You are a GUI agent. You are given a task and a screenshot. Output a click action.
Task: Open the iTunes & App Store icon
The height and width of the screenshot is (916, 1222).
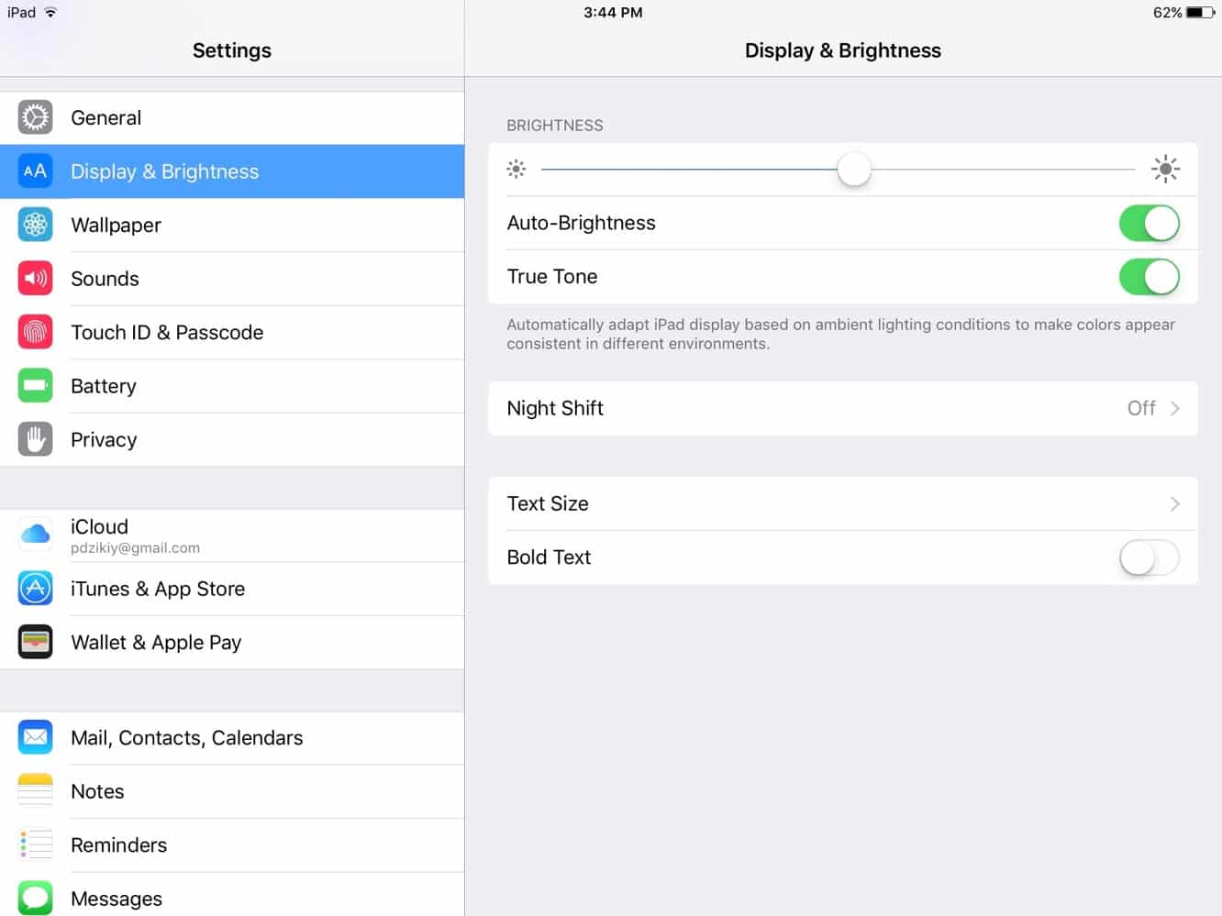tap(35, 588)
